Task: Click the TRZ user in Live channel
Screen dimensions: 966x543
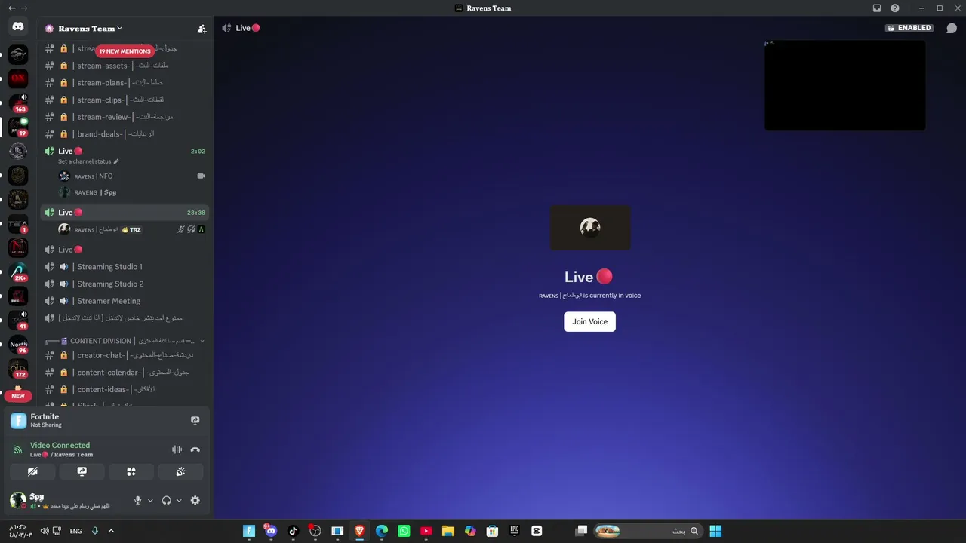Action: (131, 230)
